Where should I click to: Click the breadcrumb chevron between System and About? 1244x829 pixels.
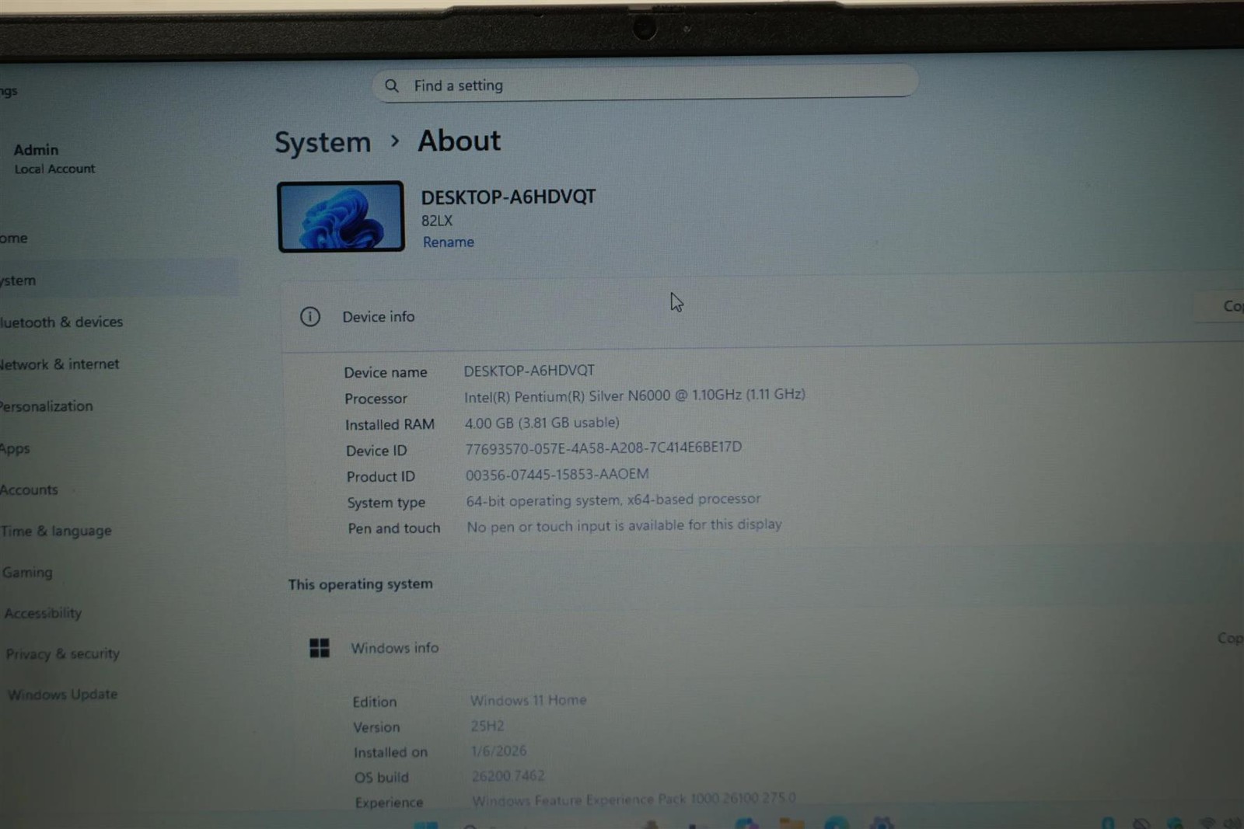[395, 141]
